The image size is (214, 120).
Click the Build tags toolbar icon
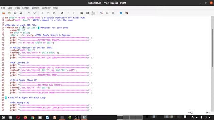coord(107,13)
